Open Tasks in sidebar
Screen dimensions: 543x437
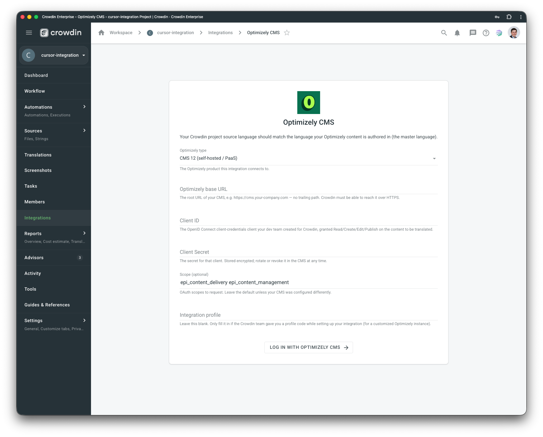pyautogui.click(x=54, y=186)
